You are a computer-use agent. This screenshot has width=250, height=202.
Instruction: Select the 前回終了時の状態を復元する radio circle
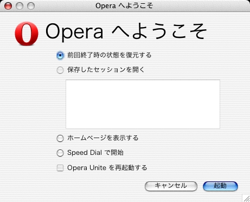pyautogui.click(x=60, y=55)
